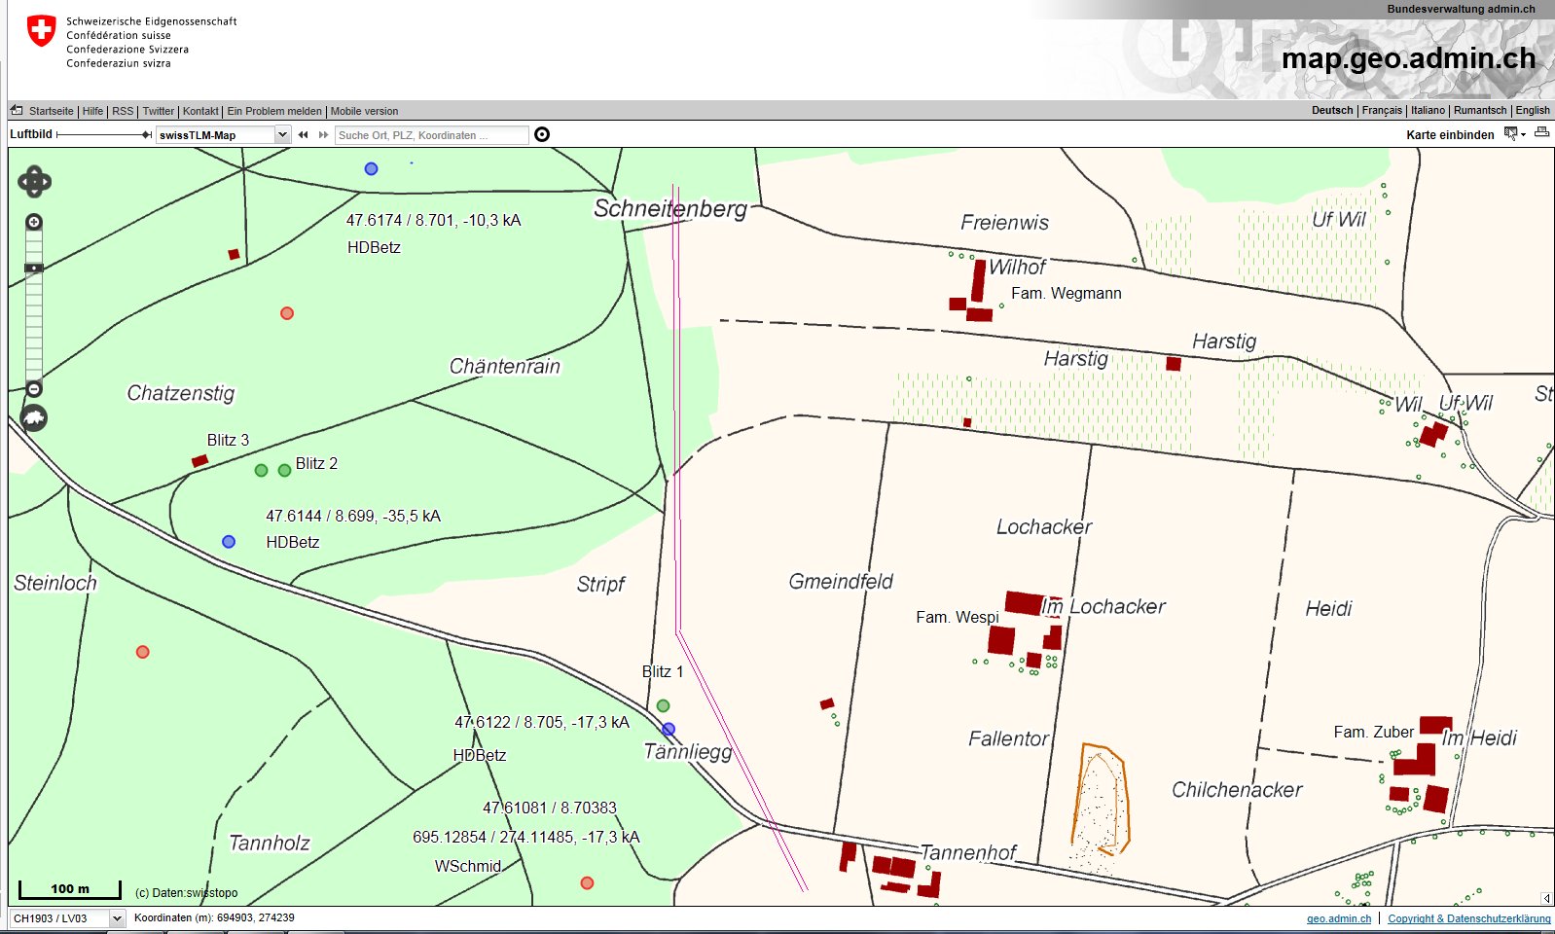This screenshot has width=1555, height=934.
Task: Click the zoom out minus button
Action: click(34, 388)
